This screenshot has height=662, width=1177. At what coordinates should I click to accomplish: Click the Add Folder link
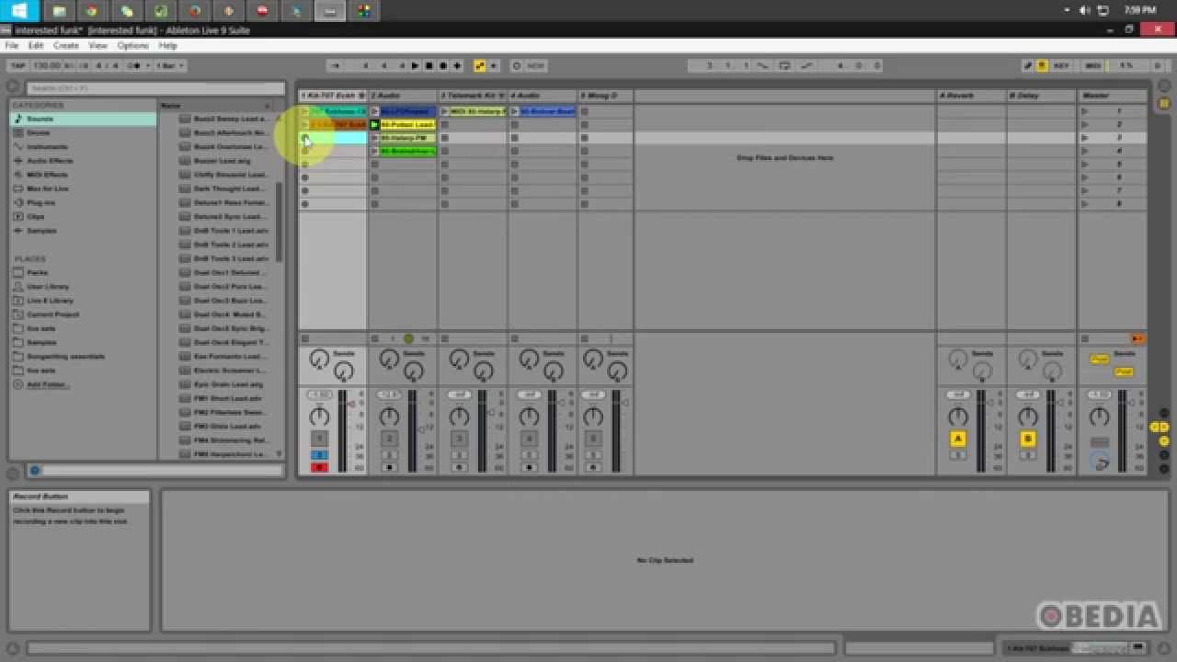pos(48,384)
